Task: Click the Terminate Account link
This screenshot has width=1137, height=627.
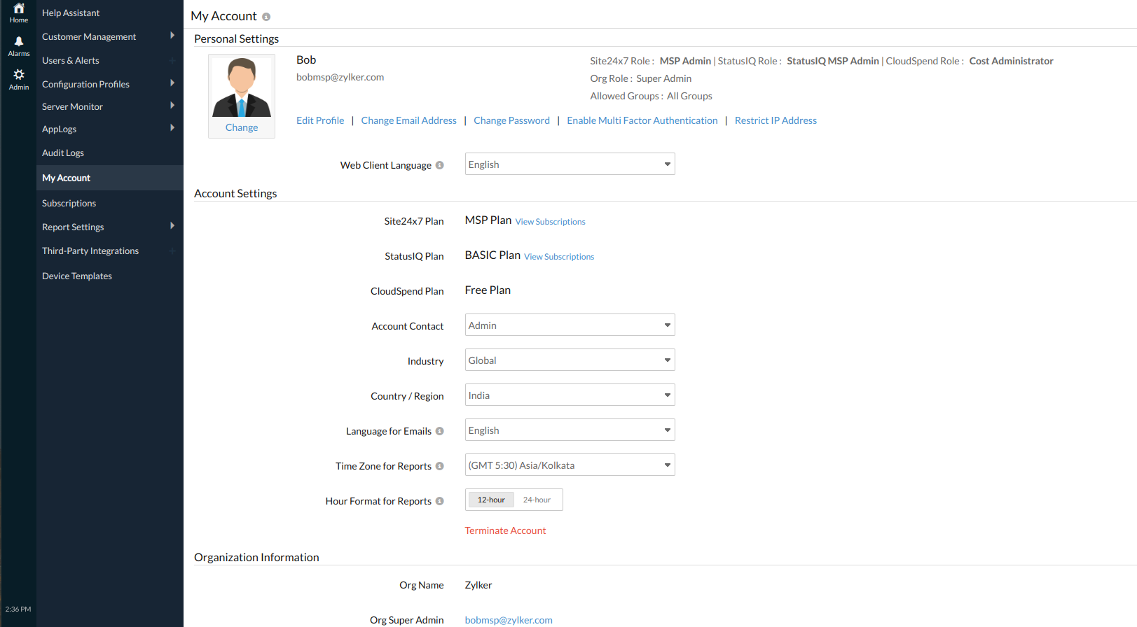Action: [x=505, y=530]
